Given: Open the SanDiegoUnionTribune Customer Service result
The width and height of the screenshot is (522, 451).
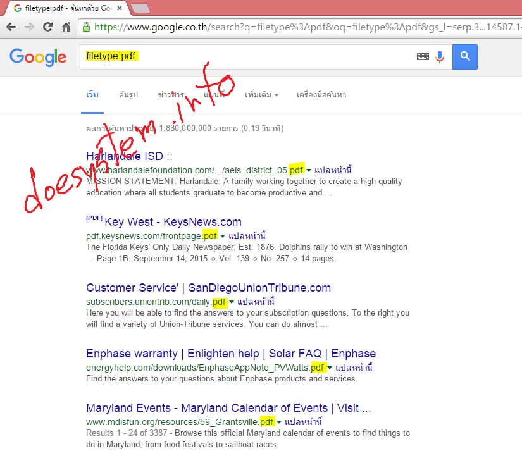Looking at the screenshot, I should 208,288.
